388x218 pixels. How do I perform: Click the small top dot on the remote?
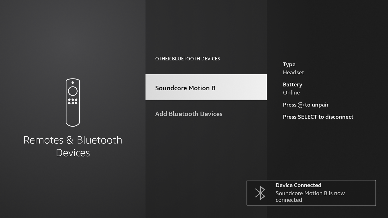pyautogui.click(x=73, y=83)
